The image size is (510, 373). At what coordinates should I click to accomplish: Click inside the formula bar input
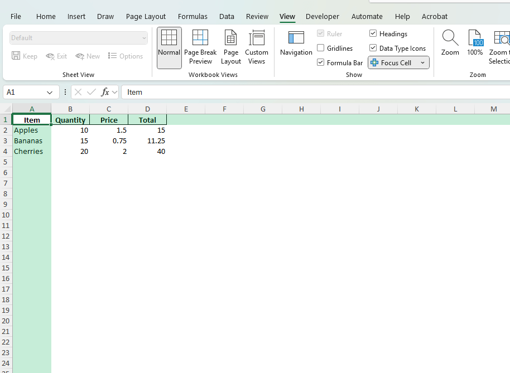coord(315,93)
